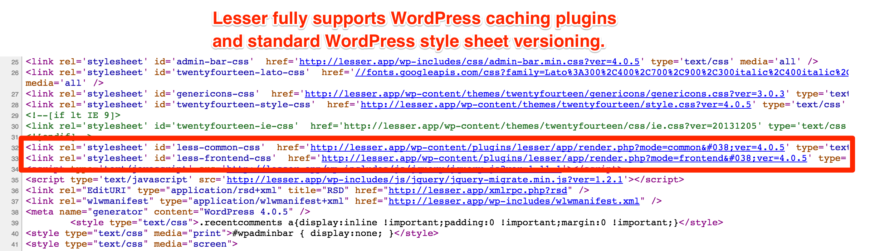
Task: Click line number 40 in the gutter
Action: 15,234
